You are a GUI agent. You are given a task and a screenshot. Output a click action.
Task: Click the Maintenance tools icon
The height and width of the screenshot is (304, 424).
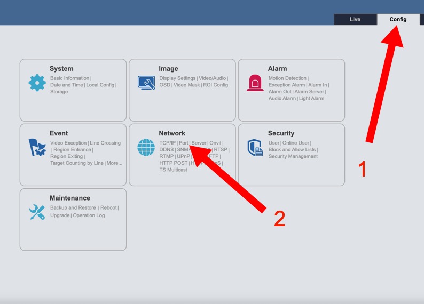point(37,212)
